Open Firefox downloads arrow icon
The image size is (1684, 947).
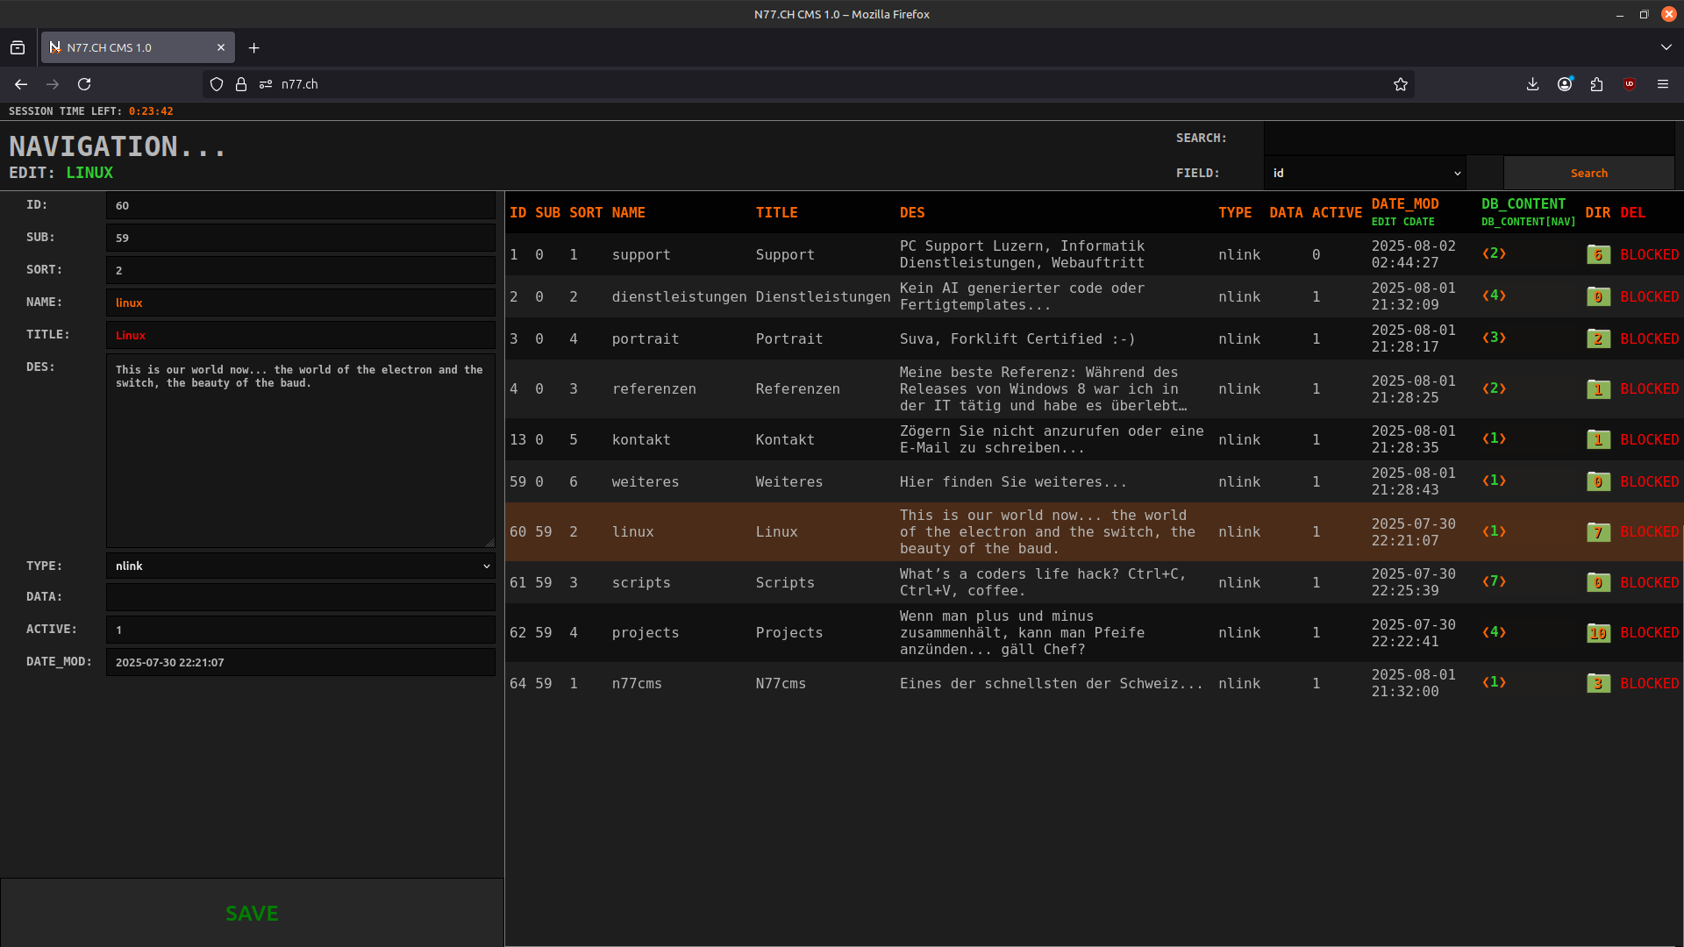coord(1532,84)
